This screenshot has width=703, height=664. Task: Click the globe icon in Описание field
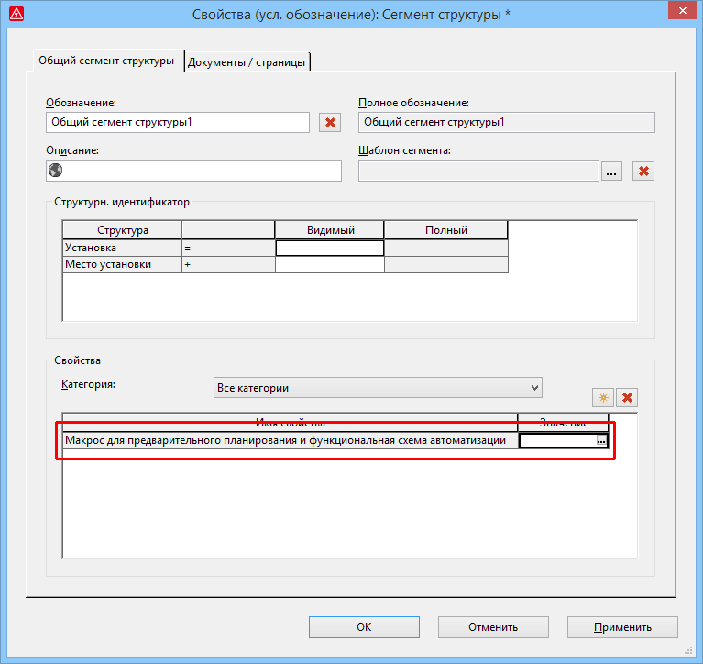point(55,171)
